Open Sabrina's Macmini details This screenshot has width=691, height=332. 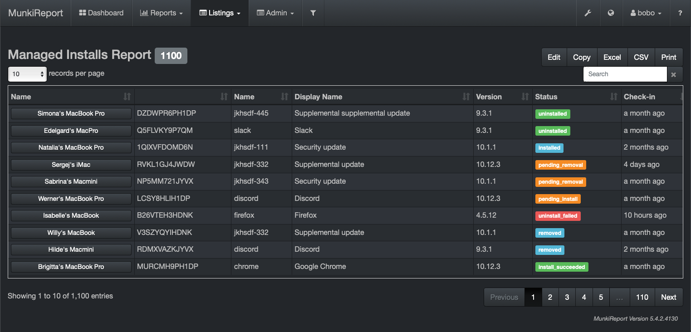(x=71, y=181)
